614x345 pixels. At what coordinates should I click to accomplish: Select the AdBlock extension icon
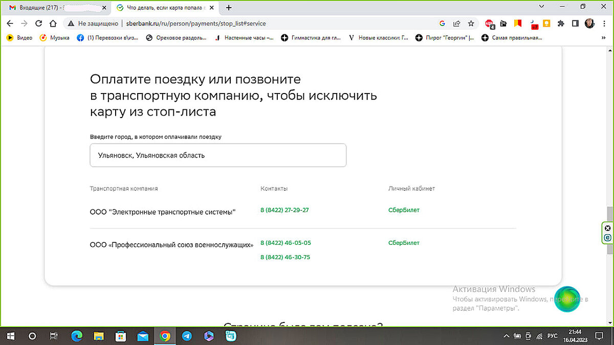click(x=489, y=24)
